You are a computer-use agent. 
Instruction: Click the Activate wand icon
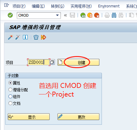click(x=11, y=37)
